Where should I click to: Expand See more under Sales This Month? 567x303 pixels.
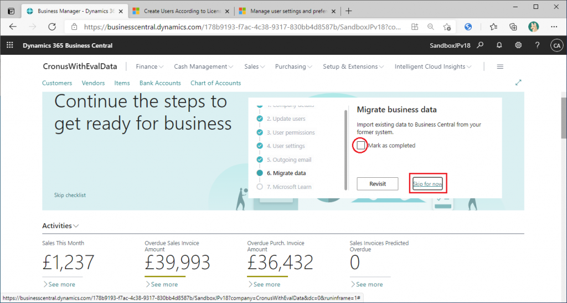pos(59,285)
